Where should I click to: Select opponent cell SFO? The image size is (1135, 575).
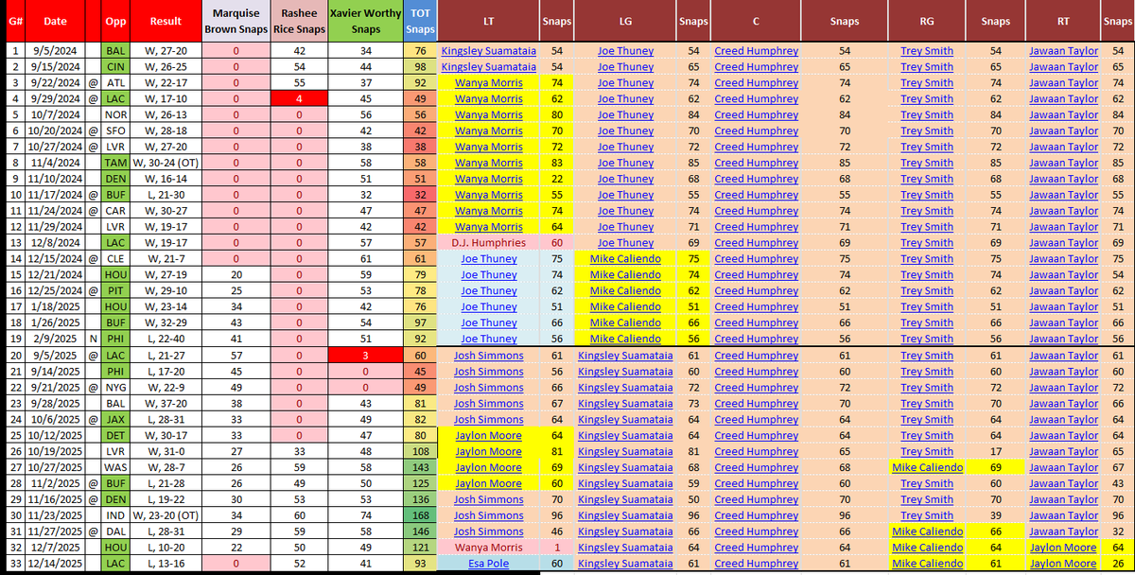(116, 131)
